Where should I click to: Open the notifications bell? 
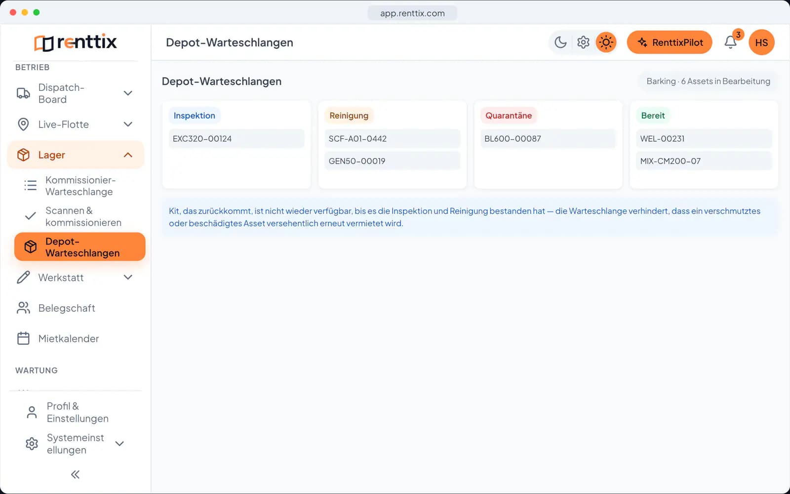731,42
